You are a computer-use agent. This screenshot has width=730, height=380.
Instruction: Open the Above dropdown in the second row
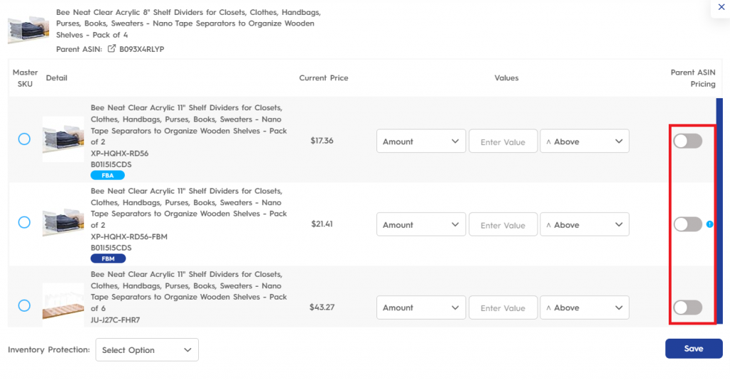coord(585,224)
